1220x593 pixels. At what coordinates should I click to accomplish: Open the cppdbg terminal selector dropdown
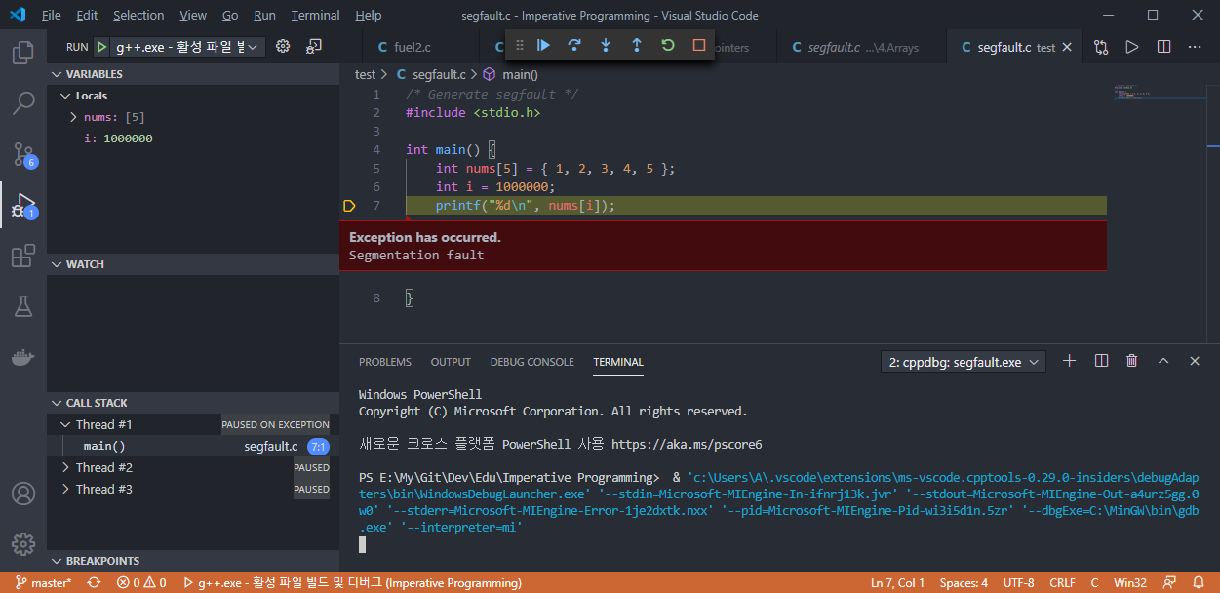pyautogui.click(x=963, y=361)
